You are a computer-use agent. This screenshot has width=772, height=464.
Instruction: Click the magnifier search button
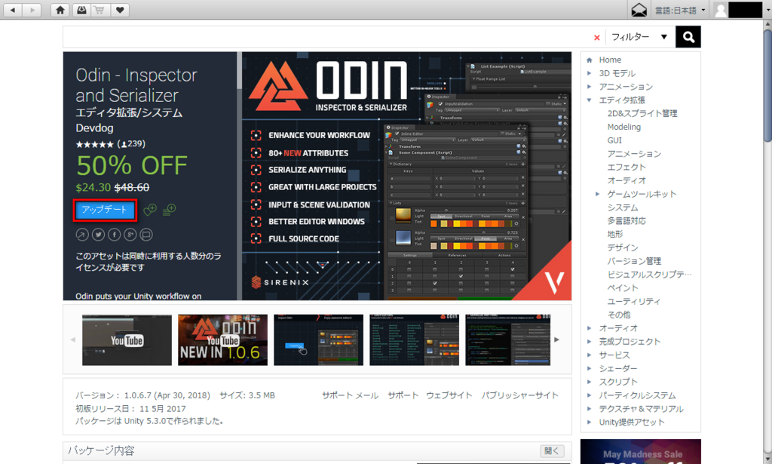coord(688,37)
